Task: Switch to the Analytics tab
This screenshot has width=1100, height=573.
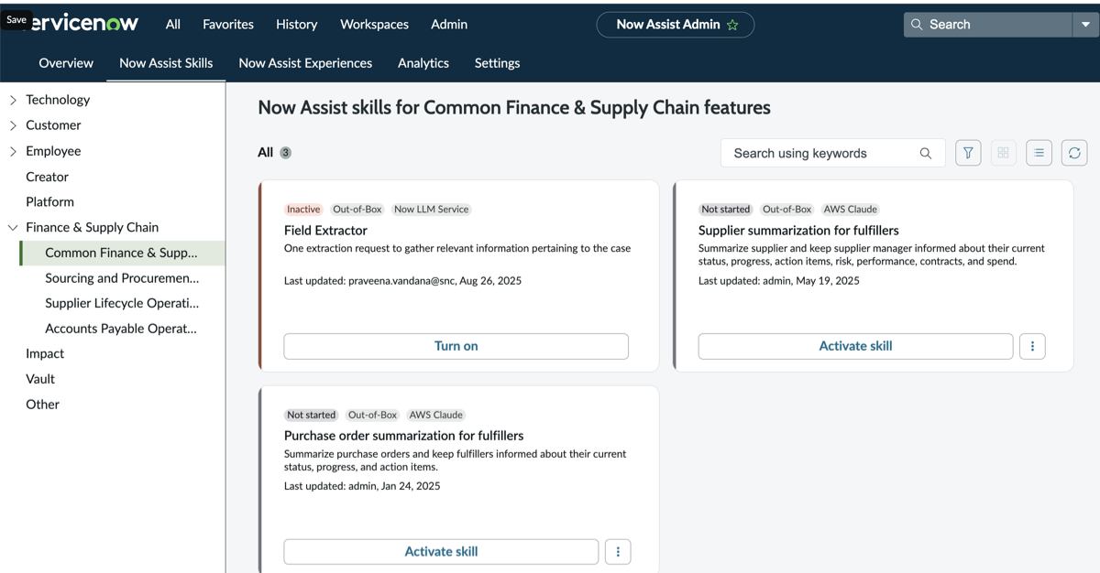Action: click(x=423, y=63)
